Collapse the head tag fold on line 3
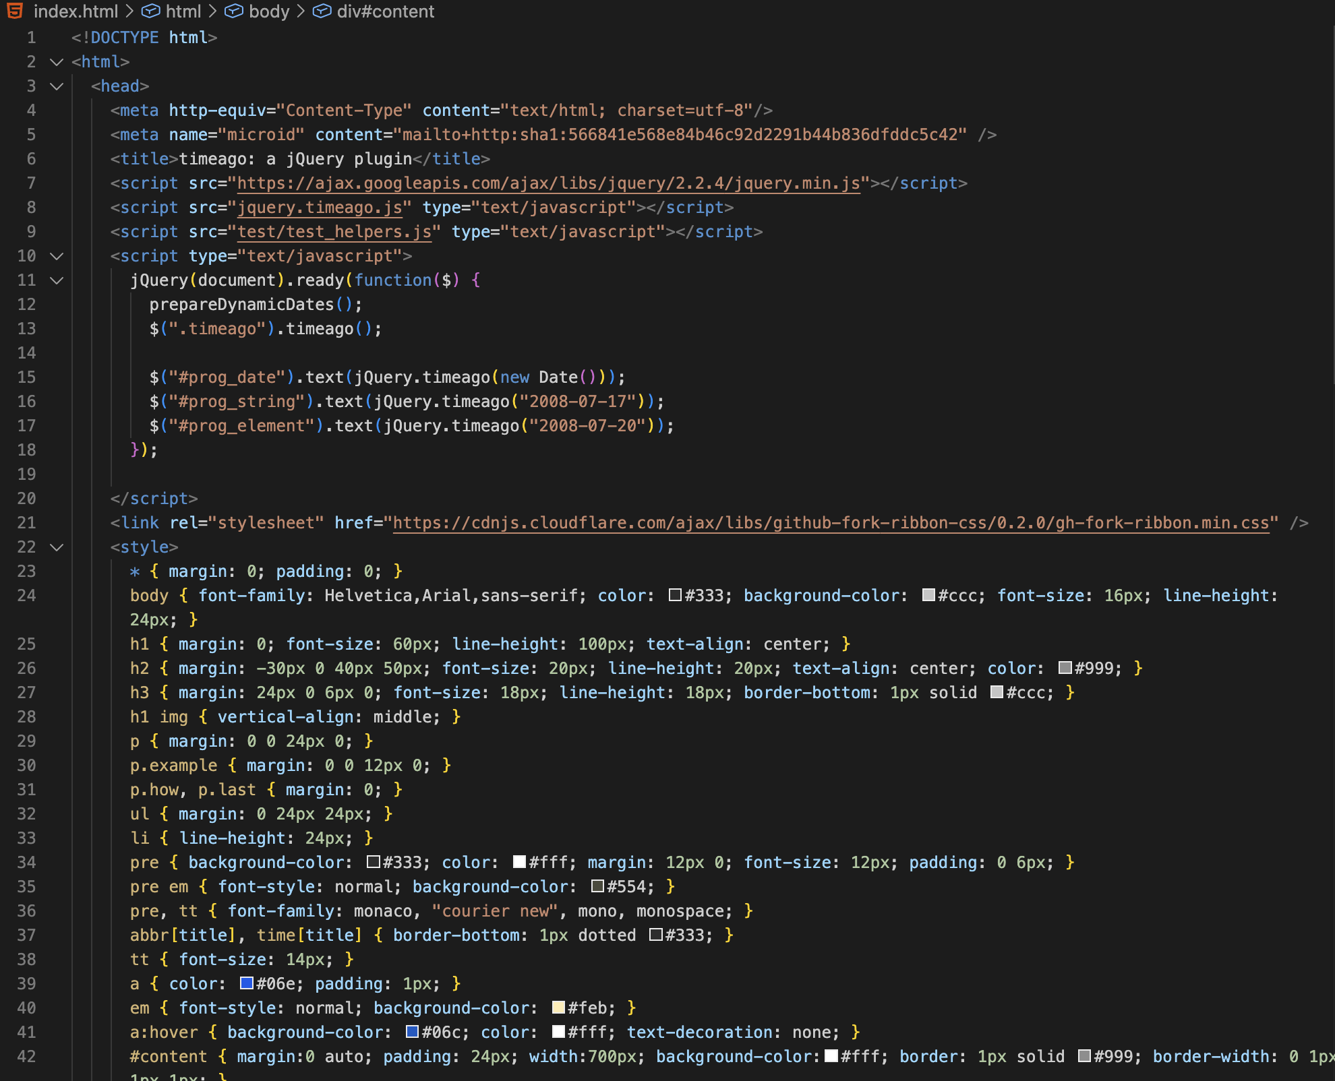 tap(57, 86)
